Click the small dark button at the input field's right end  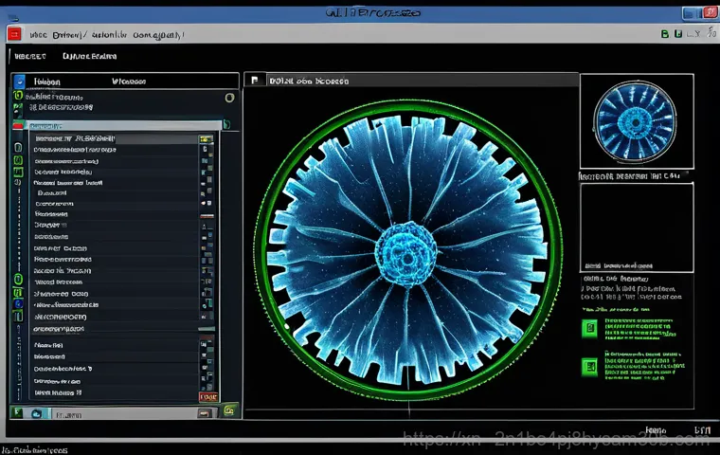click(205, 414)
